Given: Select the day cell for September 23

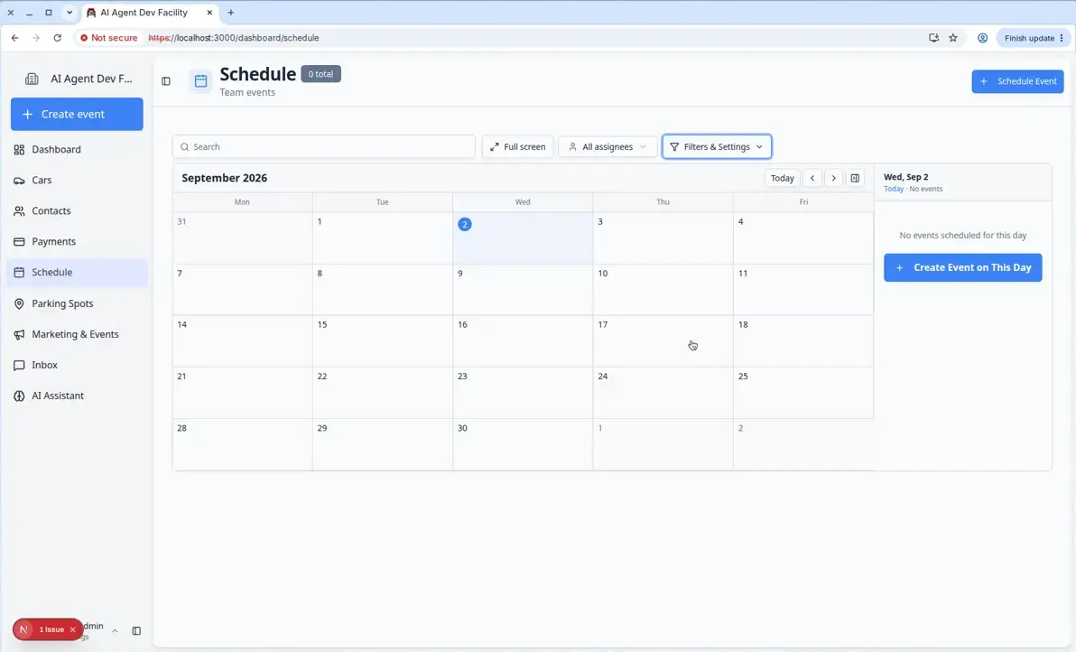Looking at the screenshot, I should click(x=523, y=393).
